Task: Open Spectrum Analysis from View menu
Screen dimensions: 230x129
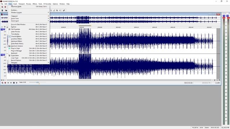Action: tap(29, 46)
